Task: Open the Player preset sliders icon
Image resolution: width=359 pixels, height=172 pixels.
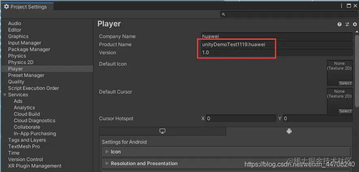Action: [x=347, y=24]
